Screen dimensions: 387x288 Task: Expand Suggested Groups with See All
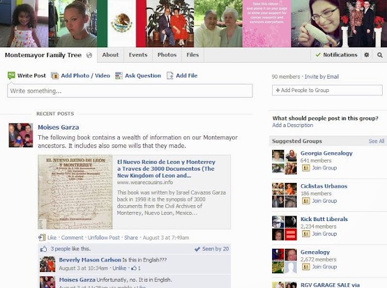pos(377,141)
